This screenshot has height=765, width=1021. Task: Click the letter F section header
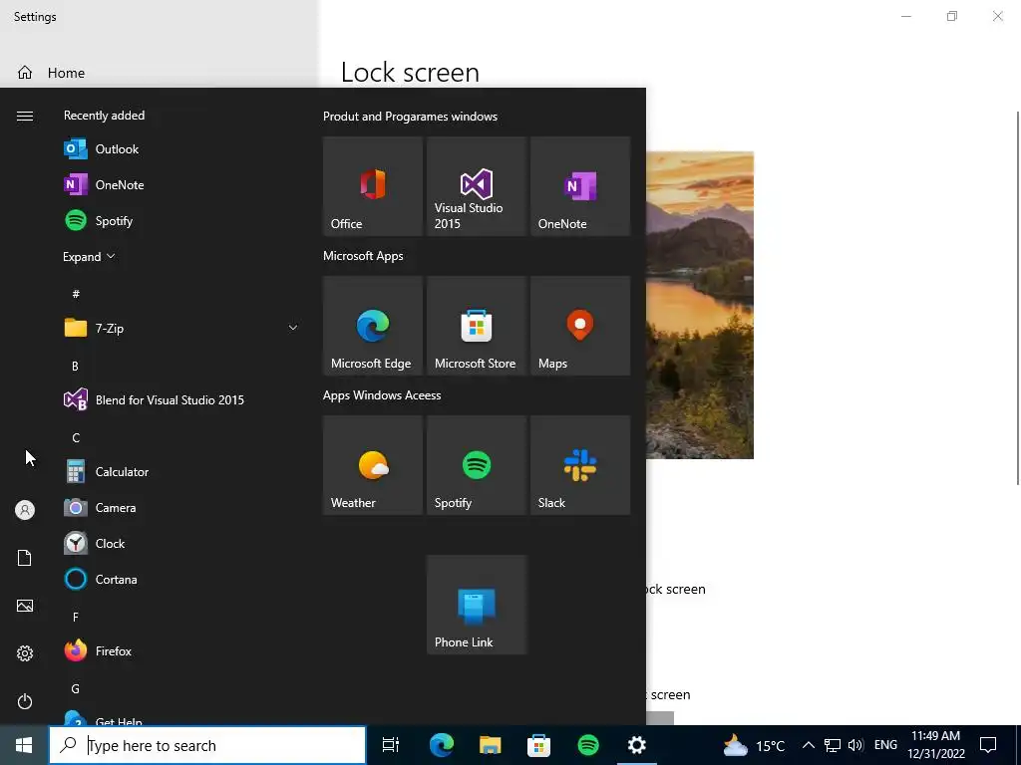76,617
